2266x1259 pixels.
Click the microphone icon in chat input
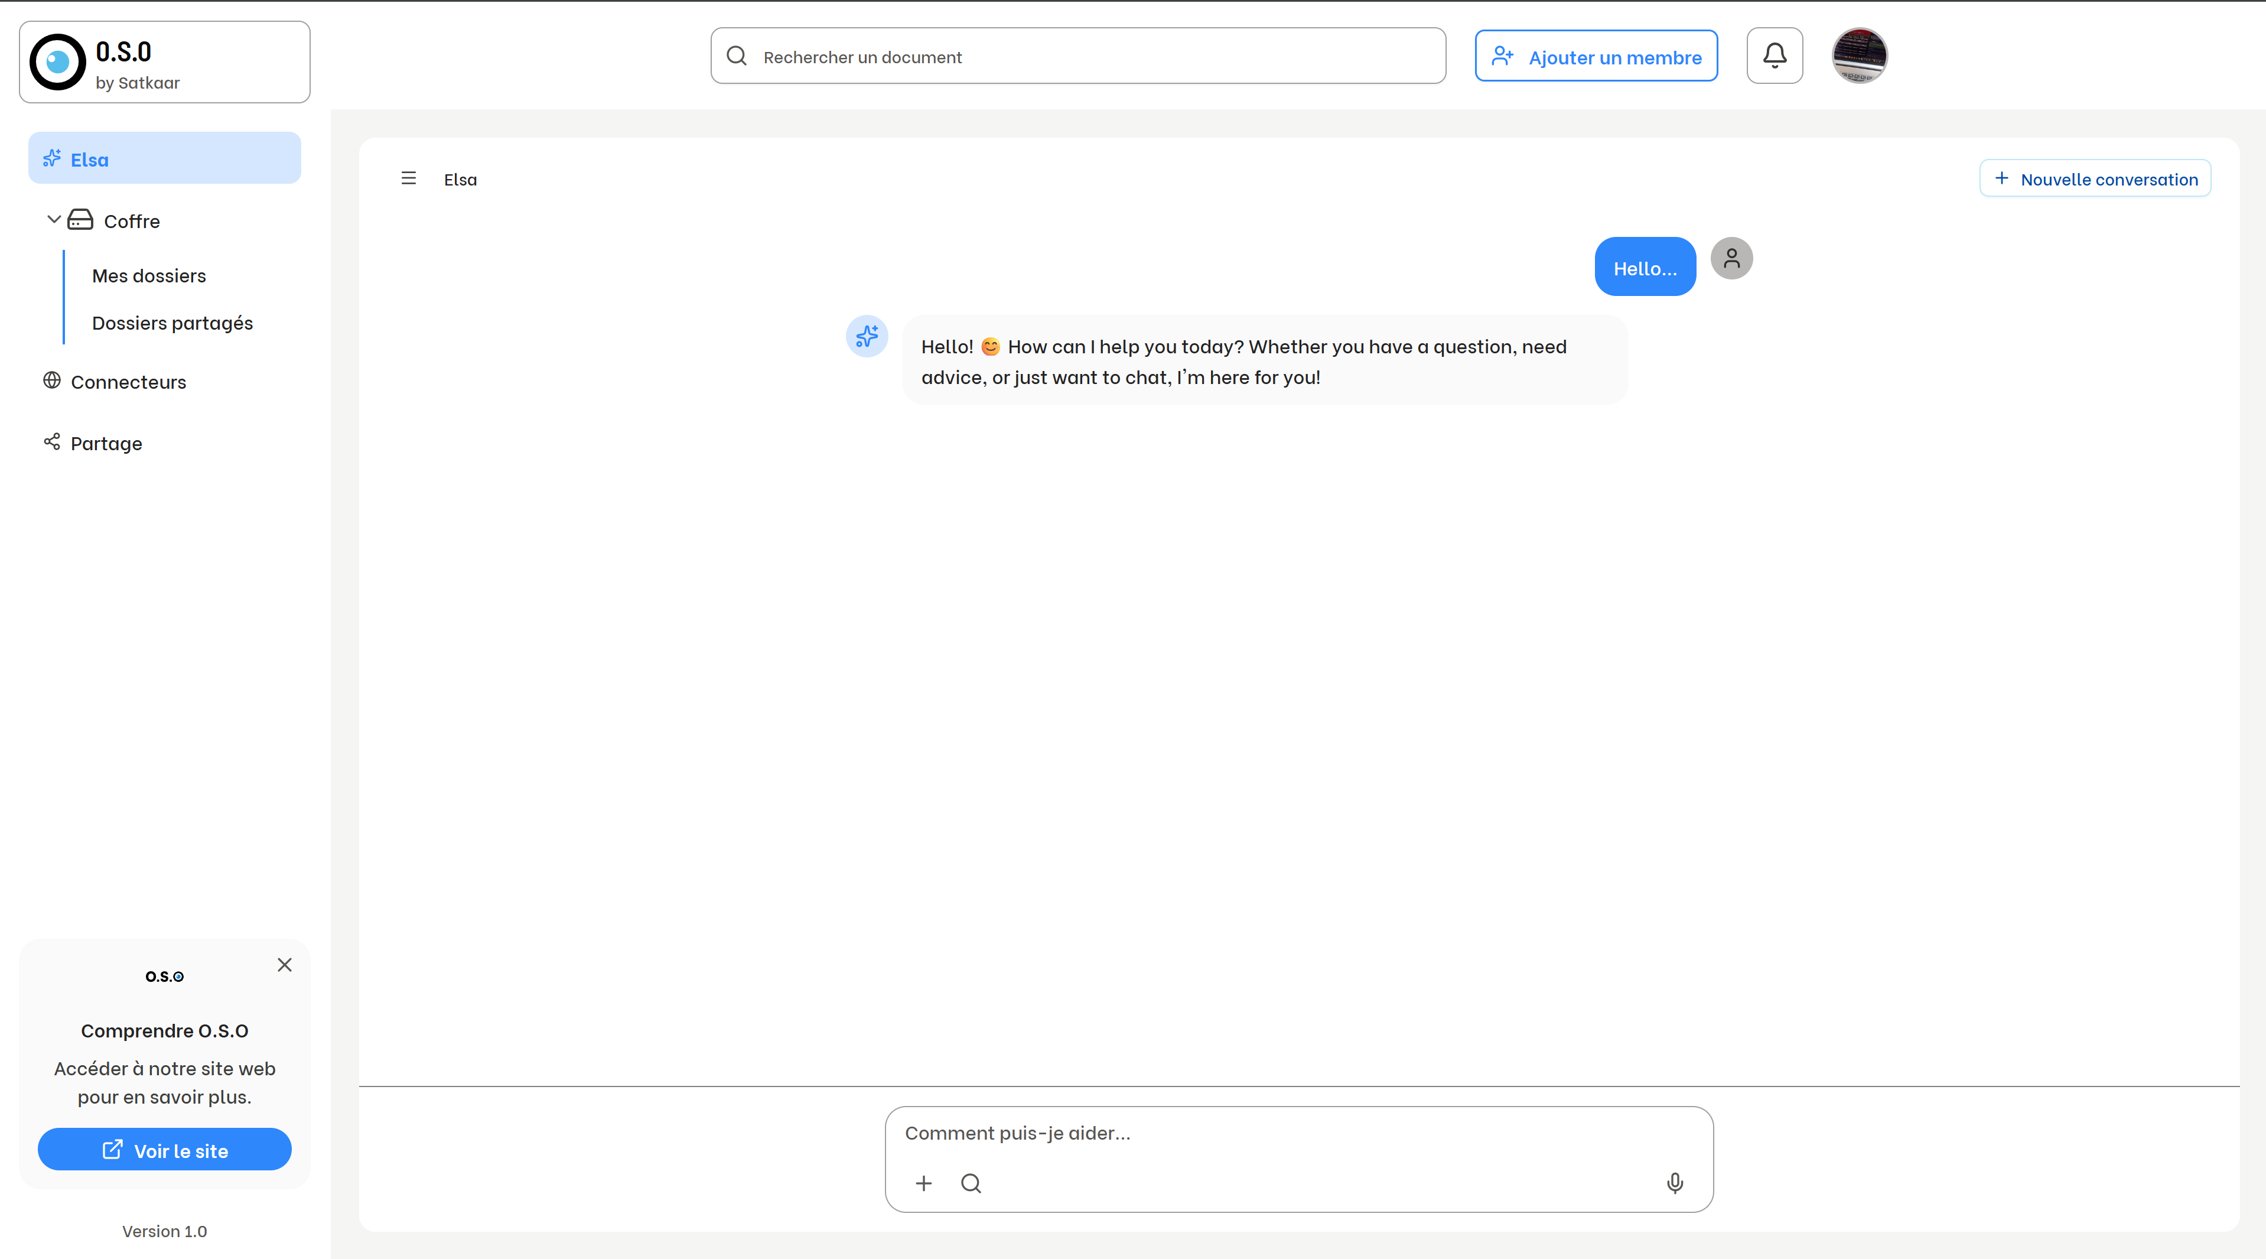click(x=1675, y=1182)
